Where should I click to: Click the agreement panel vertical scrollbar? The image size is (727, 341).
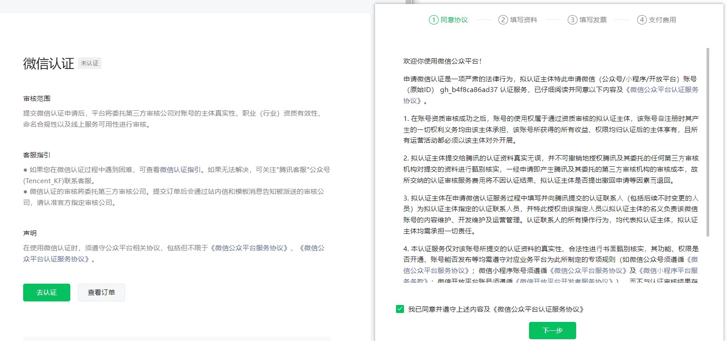(x=708, y=142)
